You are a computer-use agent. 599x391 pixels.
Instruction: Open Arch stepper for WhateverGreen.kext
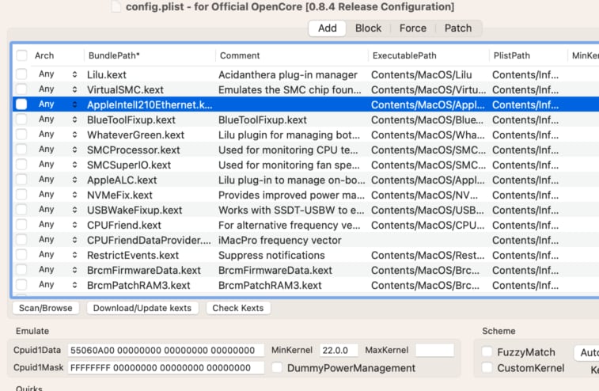tap(74, 134)
